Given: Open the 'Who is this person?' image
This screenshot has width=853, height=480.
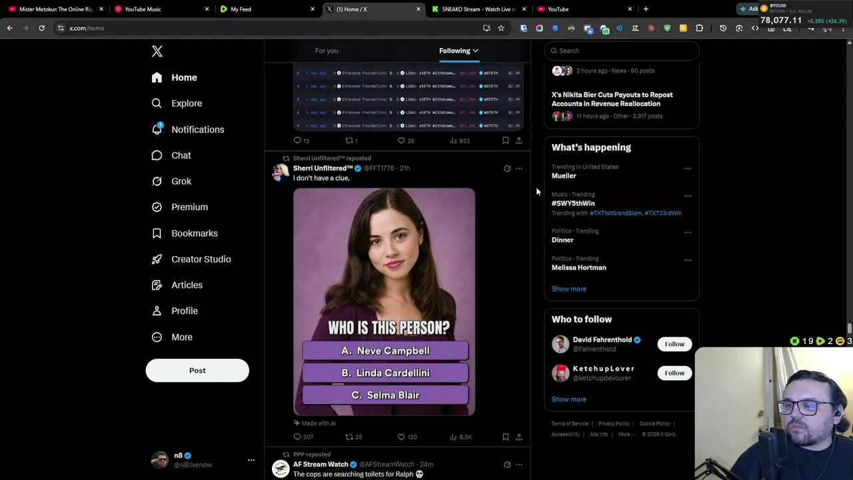Looking at the screenshot, I should coord(385,302).
